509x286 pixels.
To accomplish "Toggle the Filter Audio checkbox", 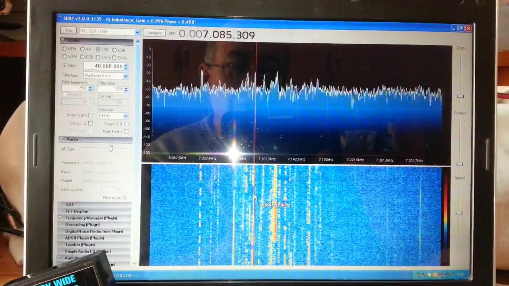I will pos(125,198).
